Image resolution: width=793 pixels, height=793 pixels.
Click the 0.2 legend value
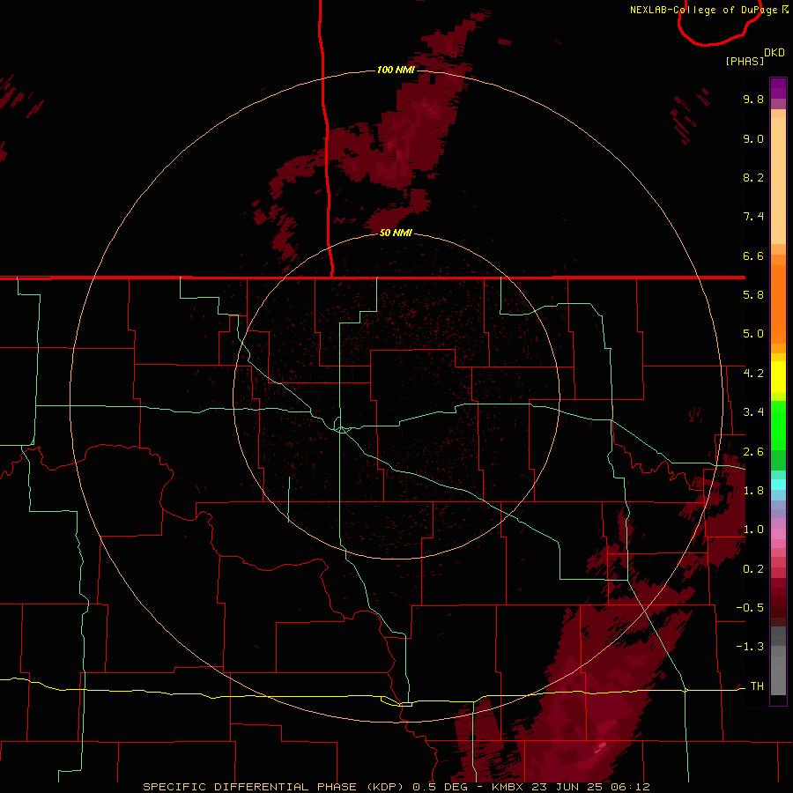point(753,569)
